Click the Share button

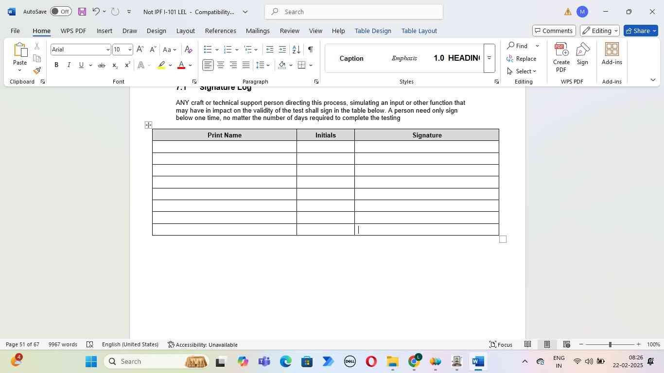tap(641, 31)
